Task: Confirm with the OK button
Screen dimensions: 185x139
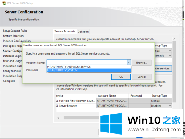Action: coord(121,77)
